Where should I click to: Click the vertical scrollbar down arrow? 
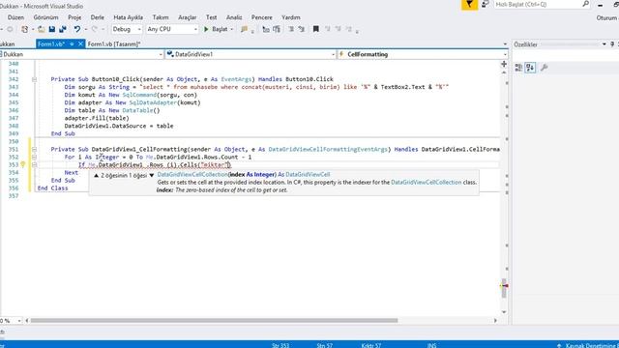pos(504,312)
